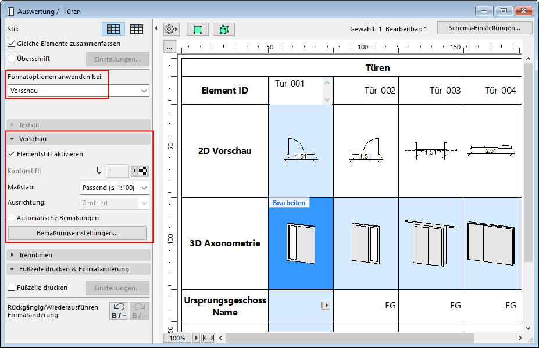
Task: Click the vertical scrollbar up arrow
Action: pos(528,59)
